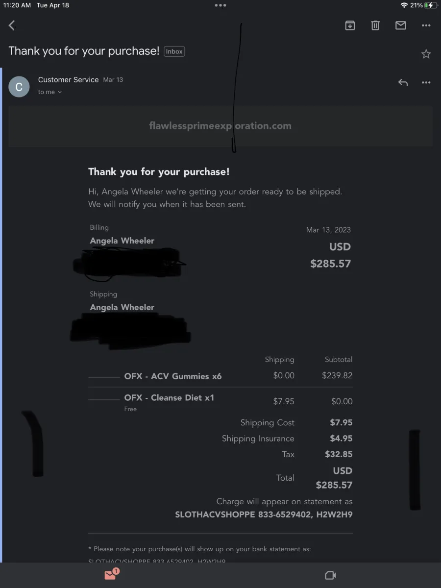The image size is (441, 588).
Task: Reply using the arrow icon
Action: [x=403, y=82]
